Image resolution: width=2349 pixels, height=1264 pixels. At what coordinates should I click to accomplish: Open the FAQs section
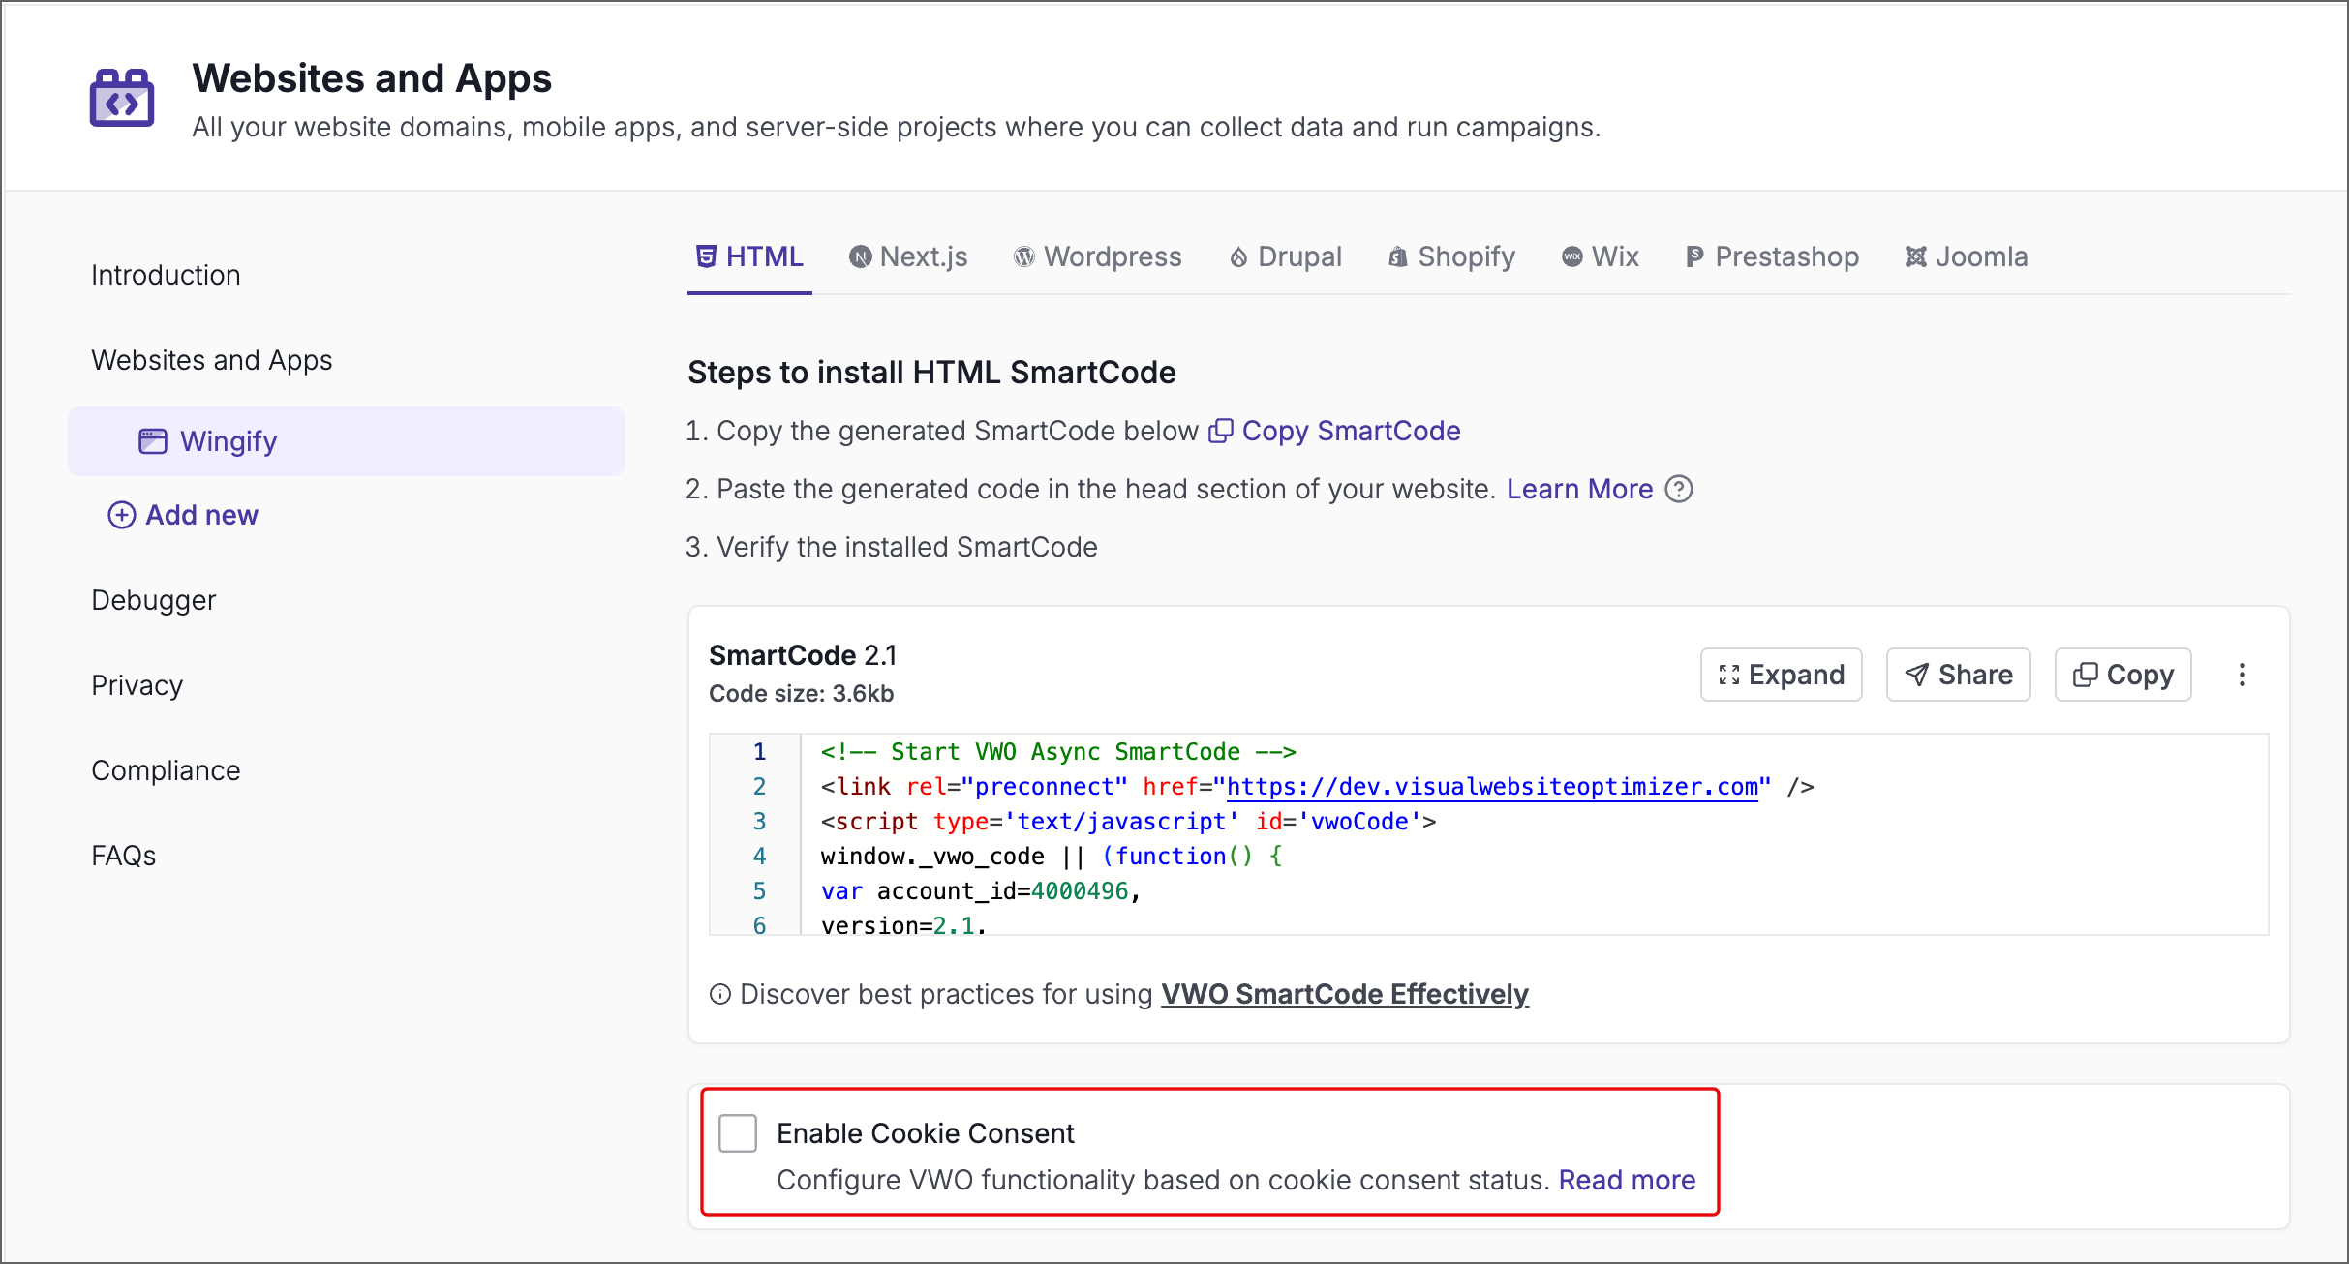123,856
